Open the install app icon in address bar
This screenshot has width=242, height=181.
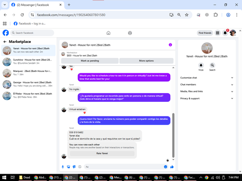(x=171, y=15)
